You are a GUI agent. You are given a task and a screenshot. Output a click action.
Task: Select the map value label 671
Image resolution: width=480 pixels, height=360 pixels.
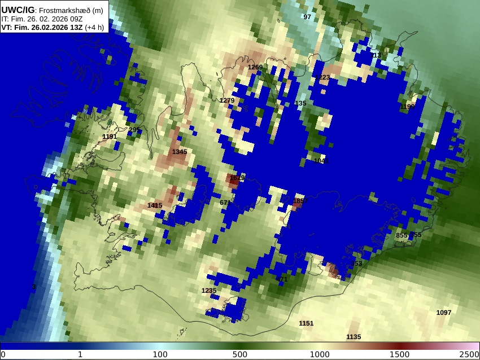(225, 203)
